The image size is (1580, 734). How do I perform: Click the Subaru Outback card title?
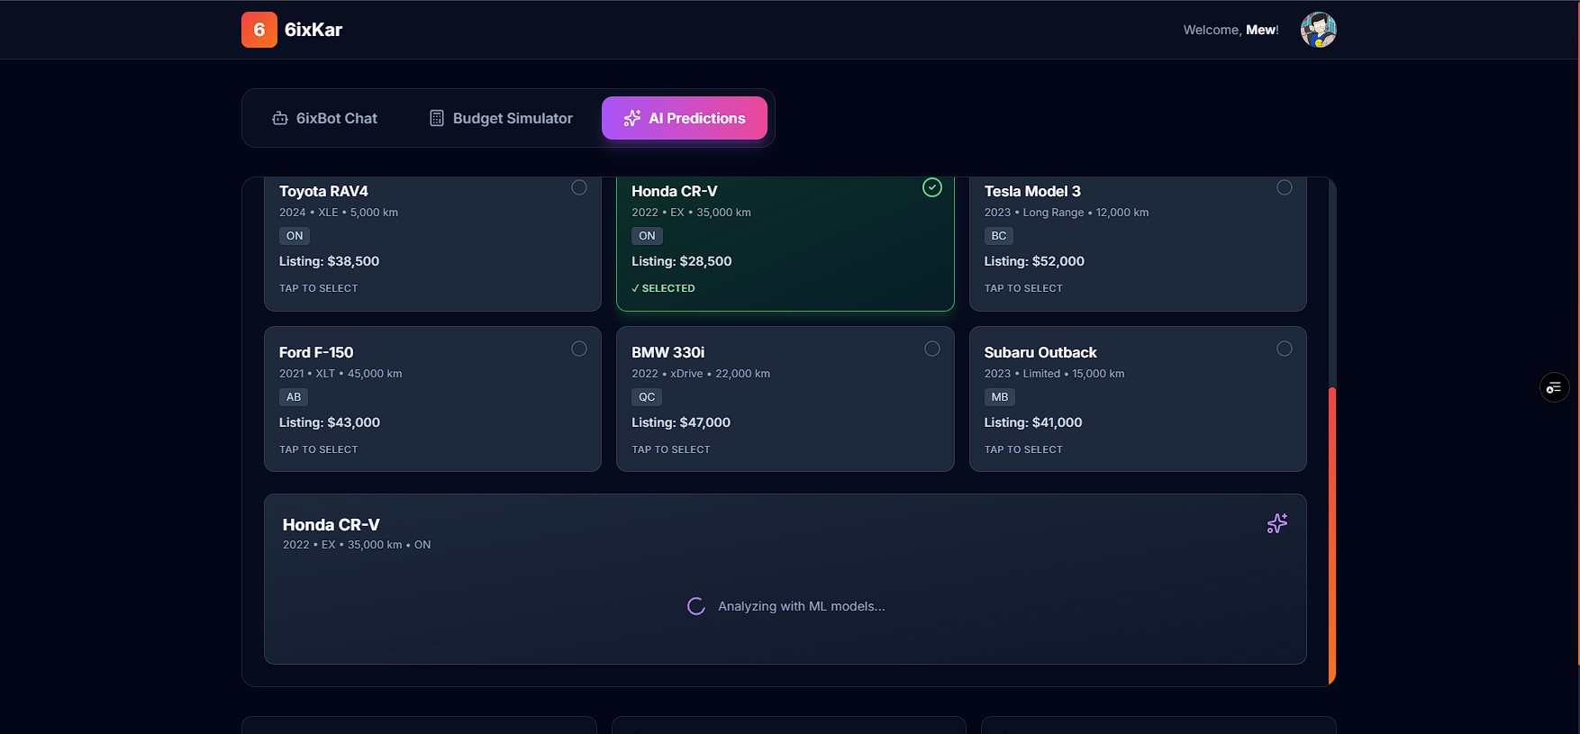click(x=1040, y=352)
